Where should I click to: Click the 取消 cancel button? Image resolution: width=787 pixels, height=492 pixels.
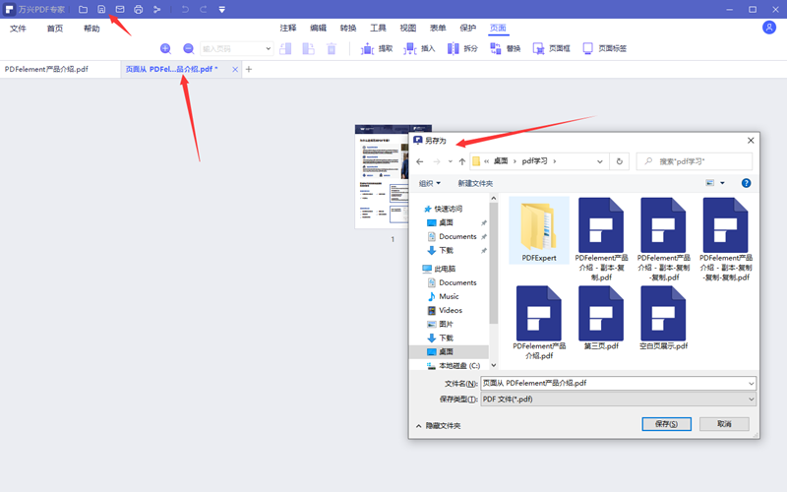tap(724, 424)
